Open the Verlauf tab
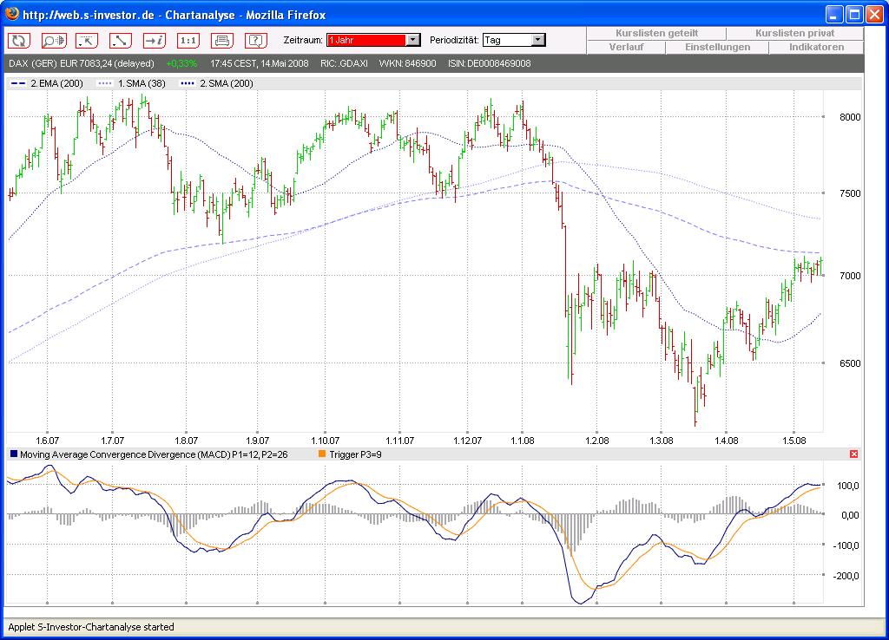 [626, 47]
